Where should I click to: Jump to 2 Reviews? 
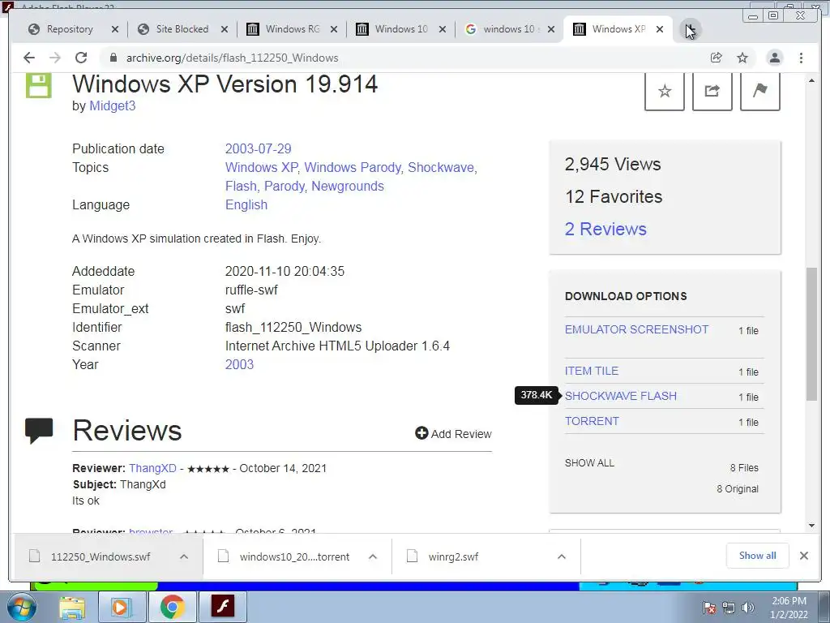coord(605,229)
